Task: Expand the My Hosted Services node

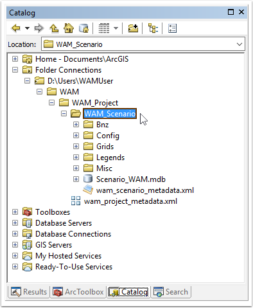Action: (15, 256)
